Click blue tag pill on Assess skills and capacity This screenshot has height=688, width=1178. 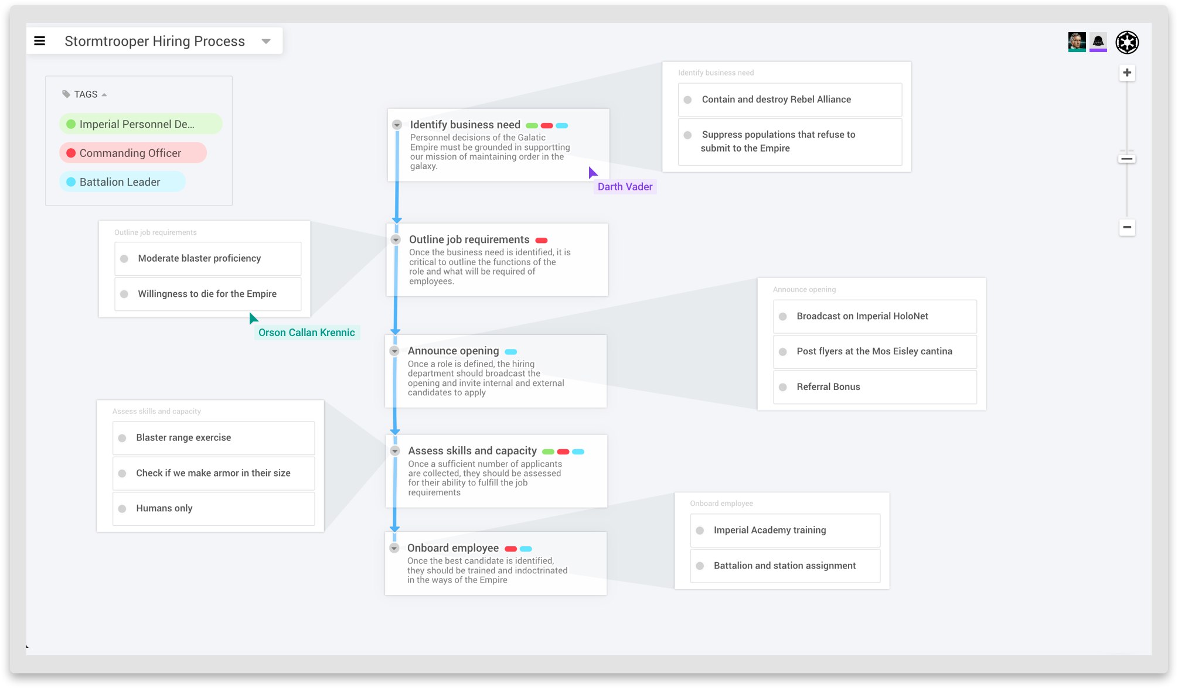[x=578, y=452]
